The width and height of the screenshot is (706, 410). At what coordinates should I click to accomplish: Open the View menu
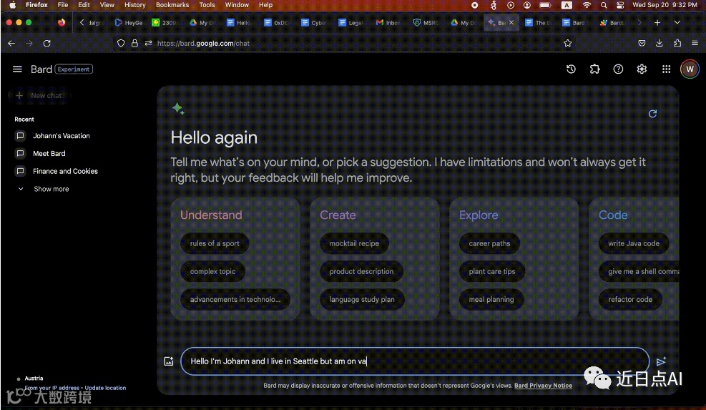107,5
